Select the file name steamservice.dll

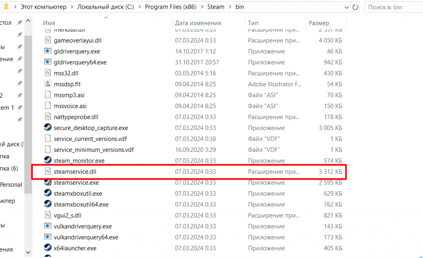(x=75, y=171)
